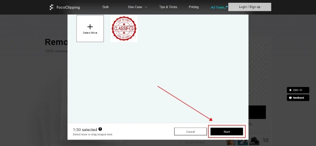Click the black Start button
This screenshot has width=316, height=146.
tap(227, 132)
